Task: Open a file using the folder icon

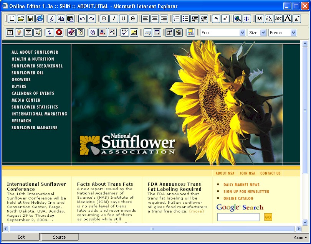Action: point(21,19)
